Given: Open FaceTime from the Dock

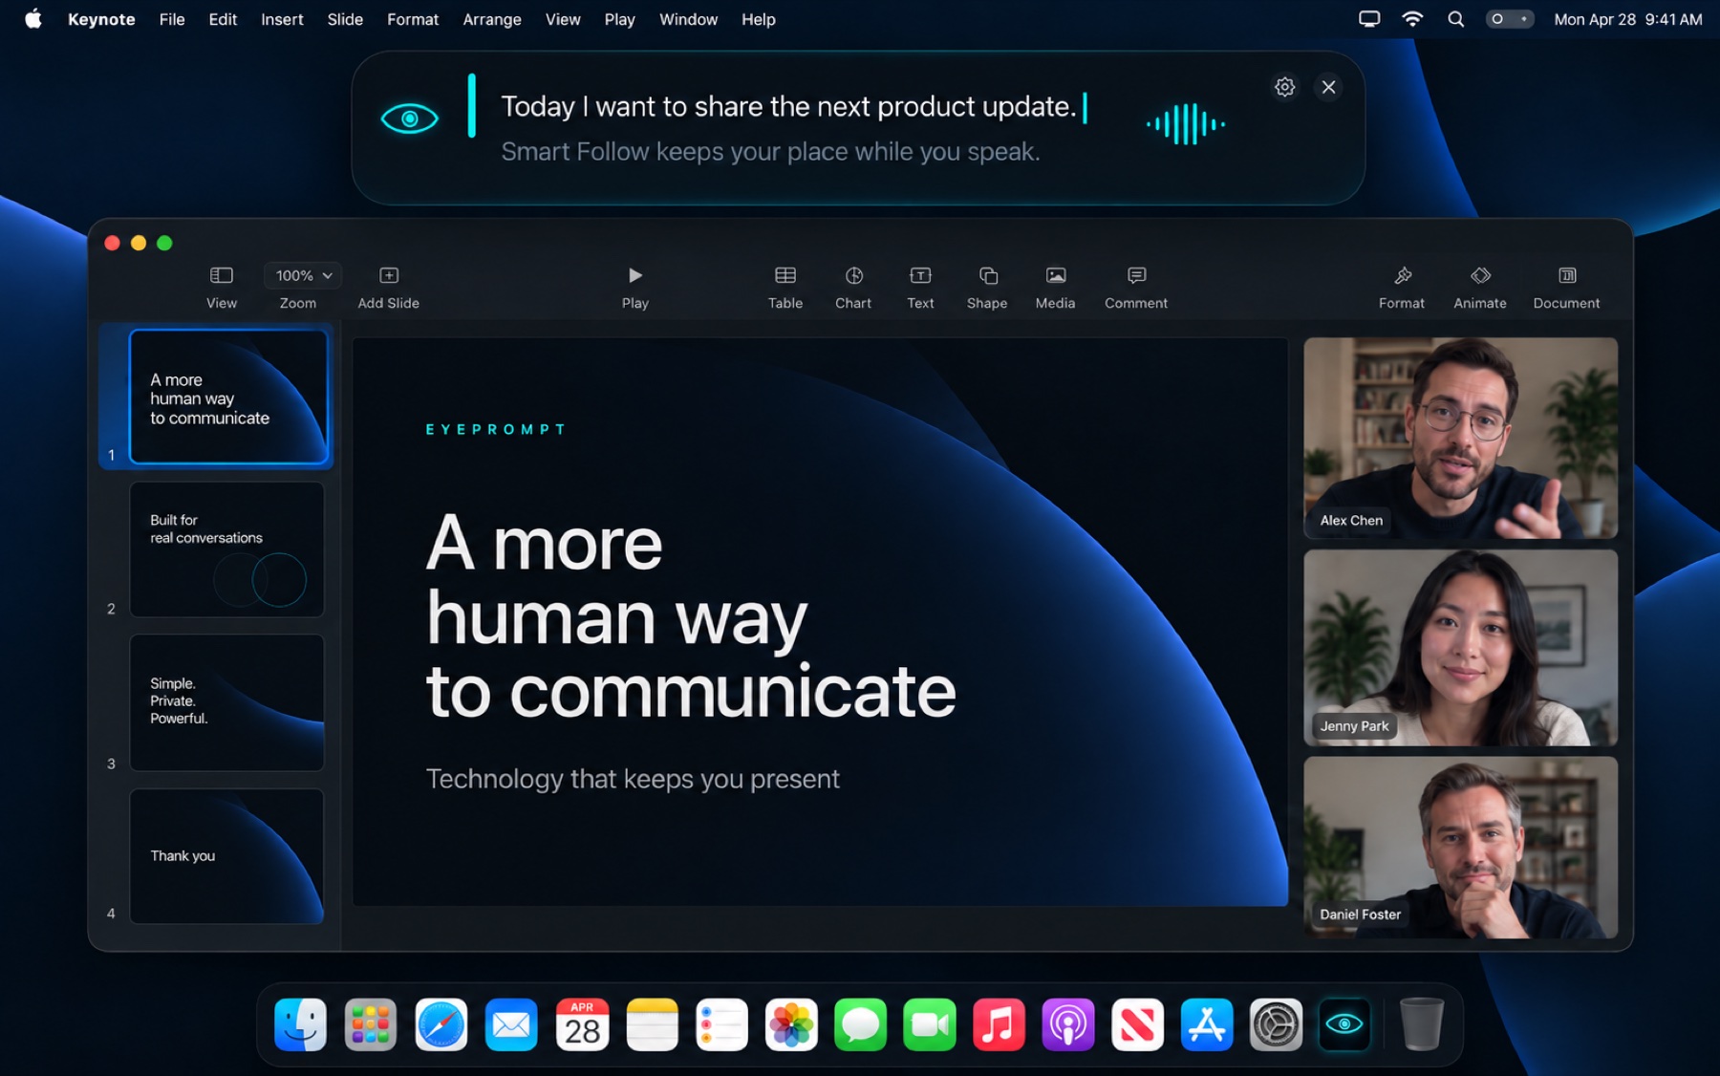Looking at the screenshot, I should [929, 1024].
